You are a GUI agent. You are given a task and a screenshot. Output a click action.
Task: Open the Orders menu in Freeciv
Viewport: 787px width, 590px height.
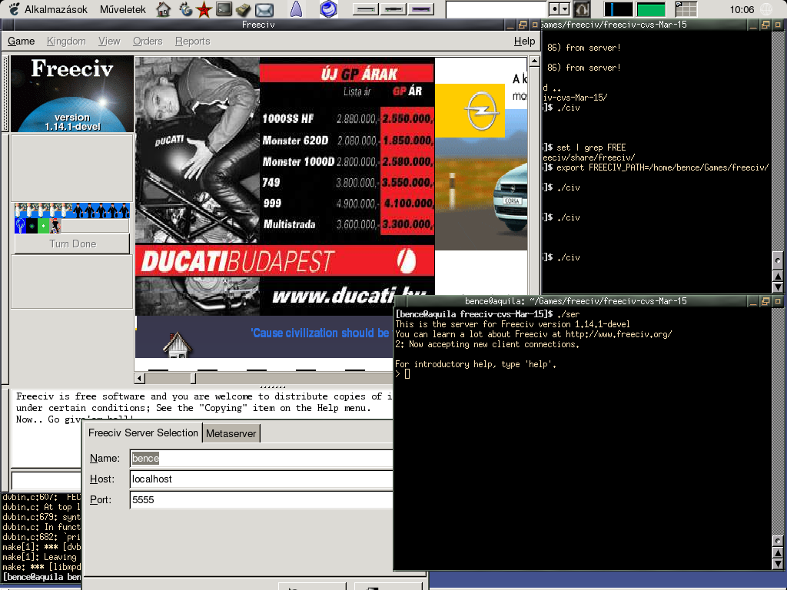tap(148, 41)
